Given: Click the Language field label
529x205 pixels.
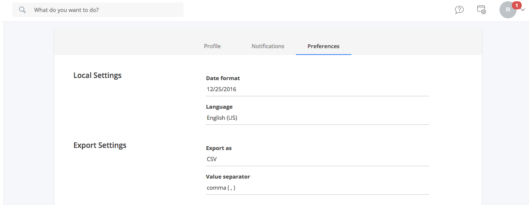Looking at the screenshot, I should coord(219,107).
